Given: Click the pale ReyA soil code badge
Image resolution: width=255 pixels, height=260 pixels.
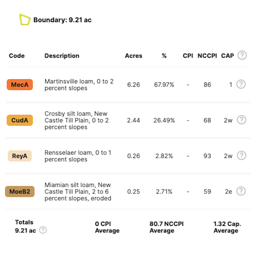Looking at the screenshot, I should (x=20, y=156).
